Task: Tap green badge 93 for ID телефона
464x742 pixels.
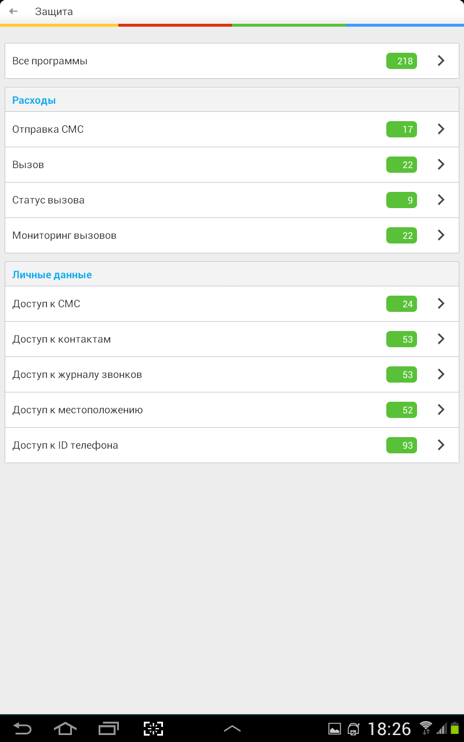Action: (401, 445)
